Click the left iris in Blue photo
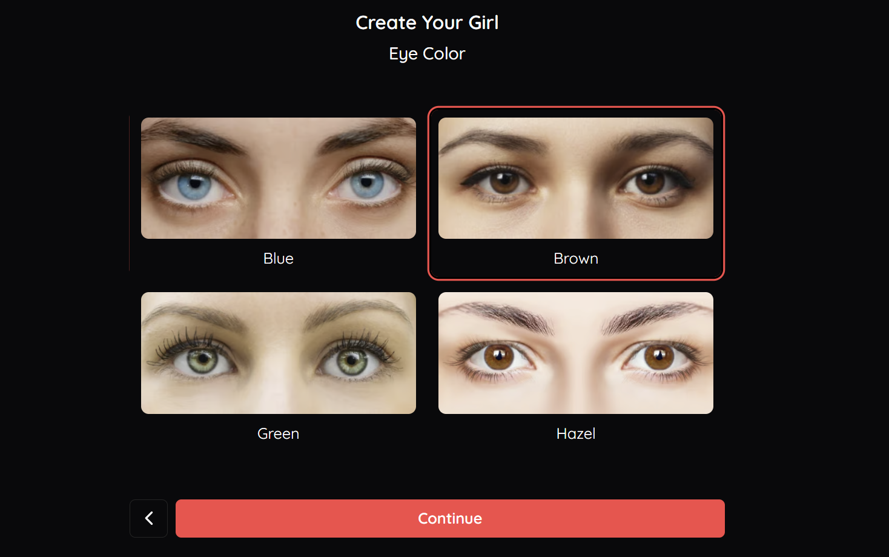This screenshot has width=889, height=557. pos(194,185)
